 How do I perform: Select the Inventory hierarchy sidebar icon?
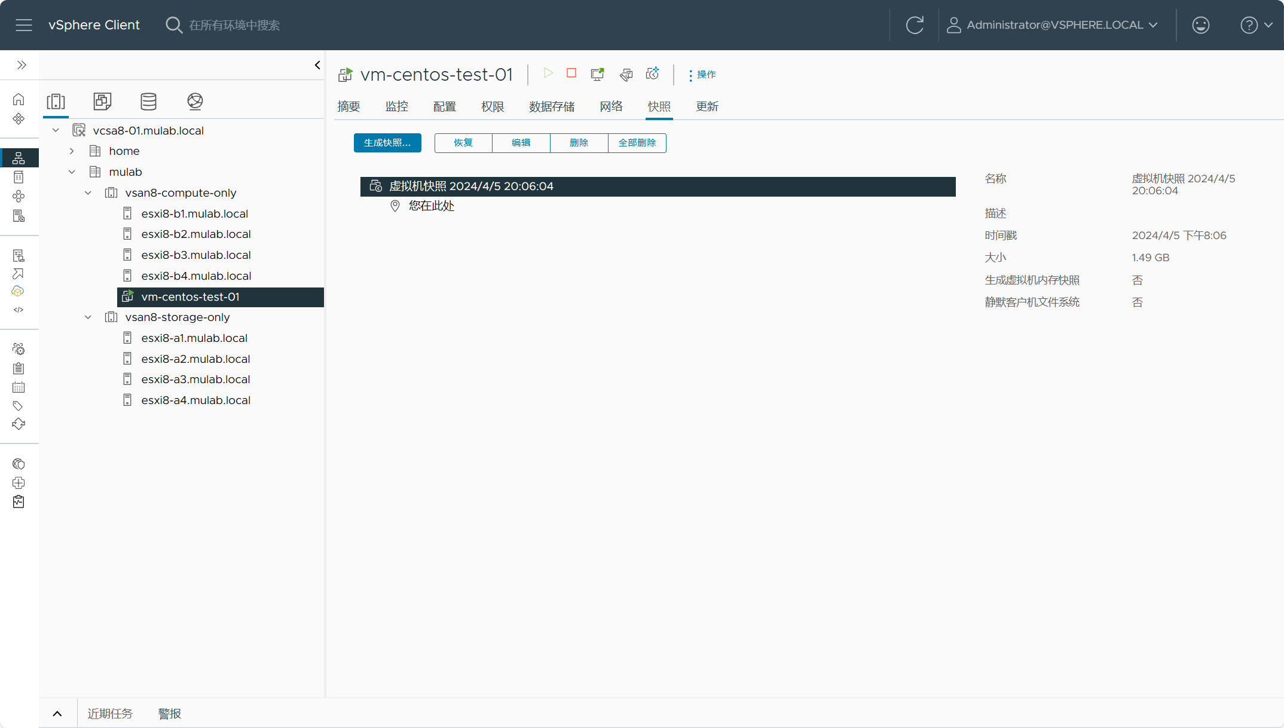pyautogui.click(x=19, y=158)
